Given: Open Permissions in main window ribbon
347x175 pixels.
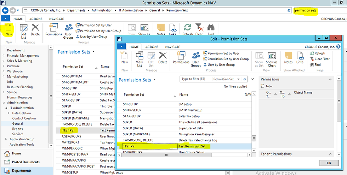Looking at the screenshot, I should coord(53,30).
